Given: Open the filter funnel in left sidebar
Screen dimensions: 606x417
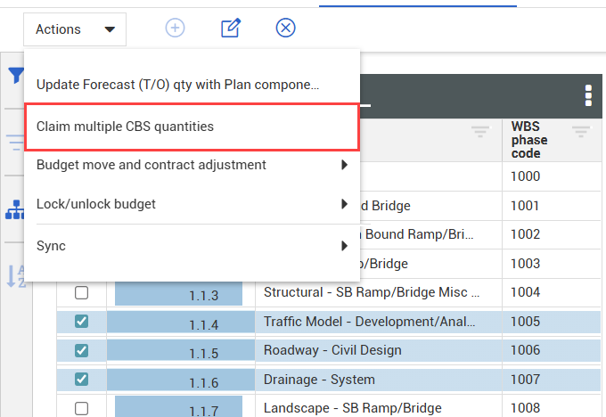Looking at the screenshot, I should click(15, 77).
